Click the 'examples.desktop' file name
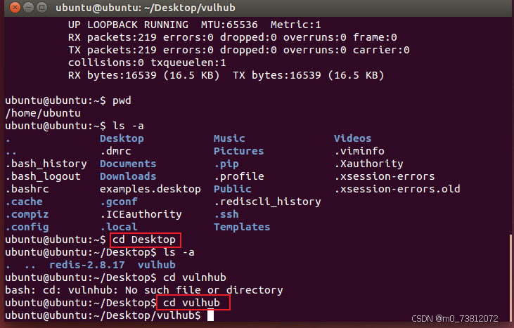Image resolution: width=514 pixels, height=328 pixels. [x=150, y=189]
